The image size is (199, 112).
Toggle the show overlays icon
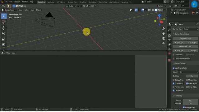coord(143,10)
